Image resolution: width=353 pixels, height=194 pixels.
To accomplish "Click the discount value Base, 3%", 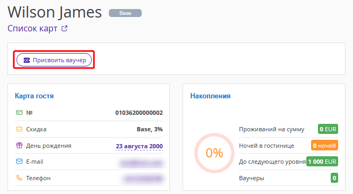I will point(150,129).
